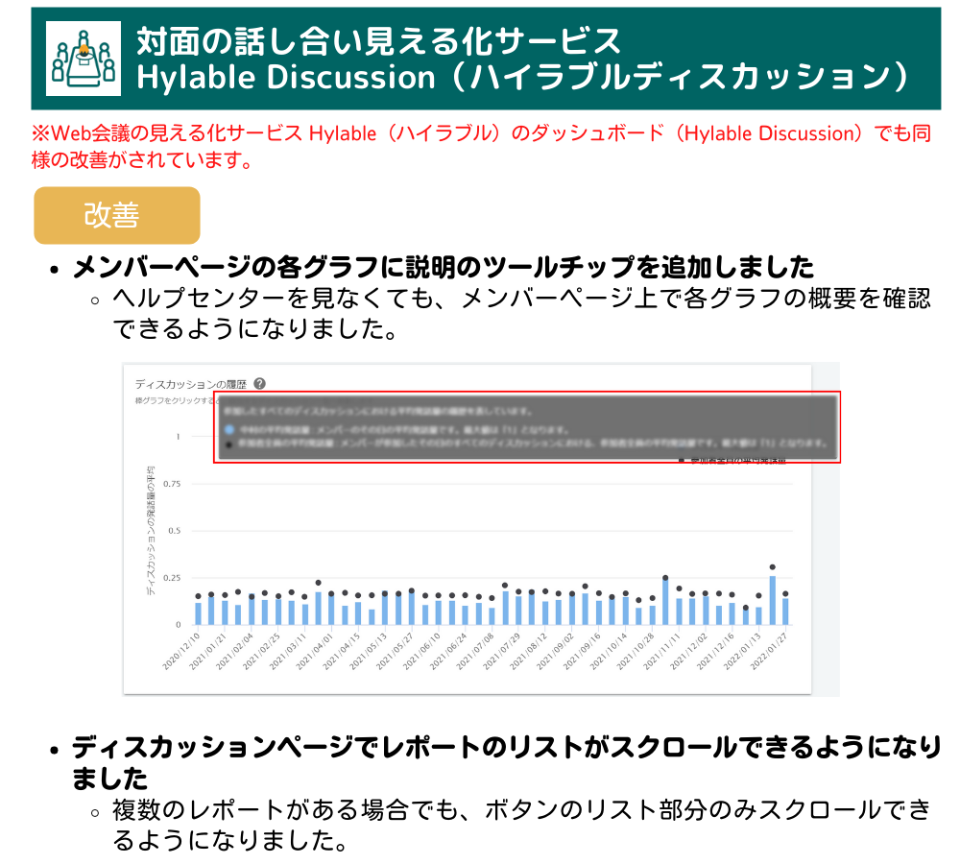Click the x-axis date 2021/09/16
Viewport: 960px width, 864px height.
pos(583,652)
